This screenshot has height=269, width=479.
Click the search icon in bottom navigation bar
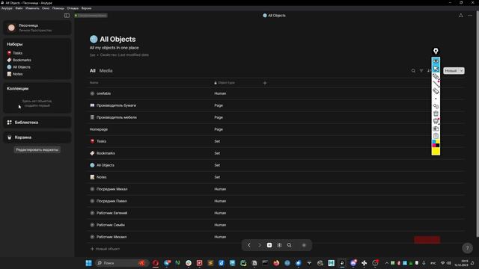pyautogui.click(x=290, y=245)
